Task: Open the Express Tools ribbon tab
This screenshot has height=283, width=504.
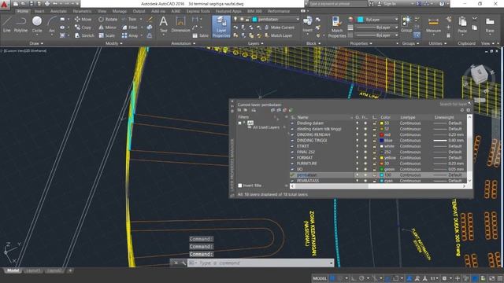Action: [x=198, y=11]
